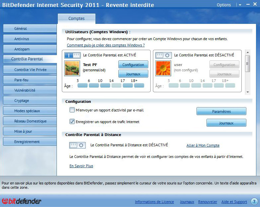Open Journaux button in Configuration section
The width and height of the screenshot is (260, 207).
pos(226,123)
